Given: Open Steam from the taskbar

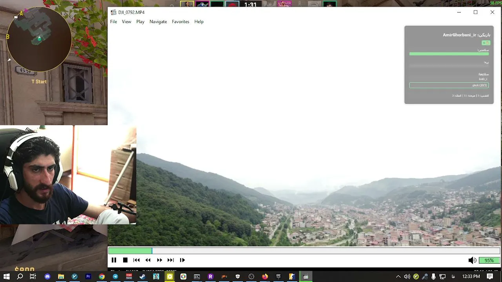Looking at the screenshot, I should [x=142, y=277].
